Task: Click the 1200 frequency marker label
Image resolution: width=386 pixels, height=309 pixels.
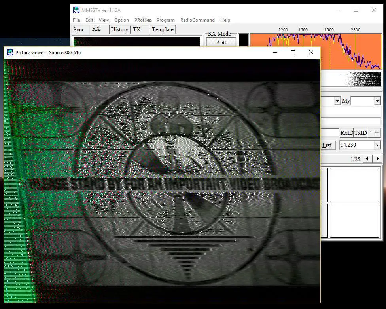Action: click(x=283, y=30)
